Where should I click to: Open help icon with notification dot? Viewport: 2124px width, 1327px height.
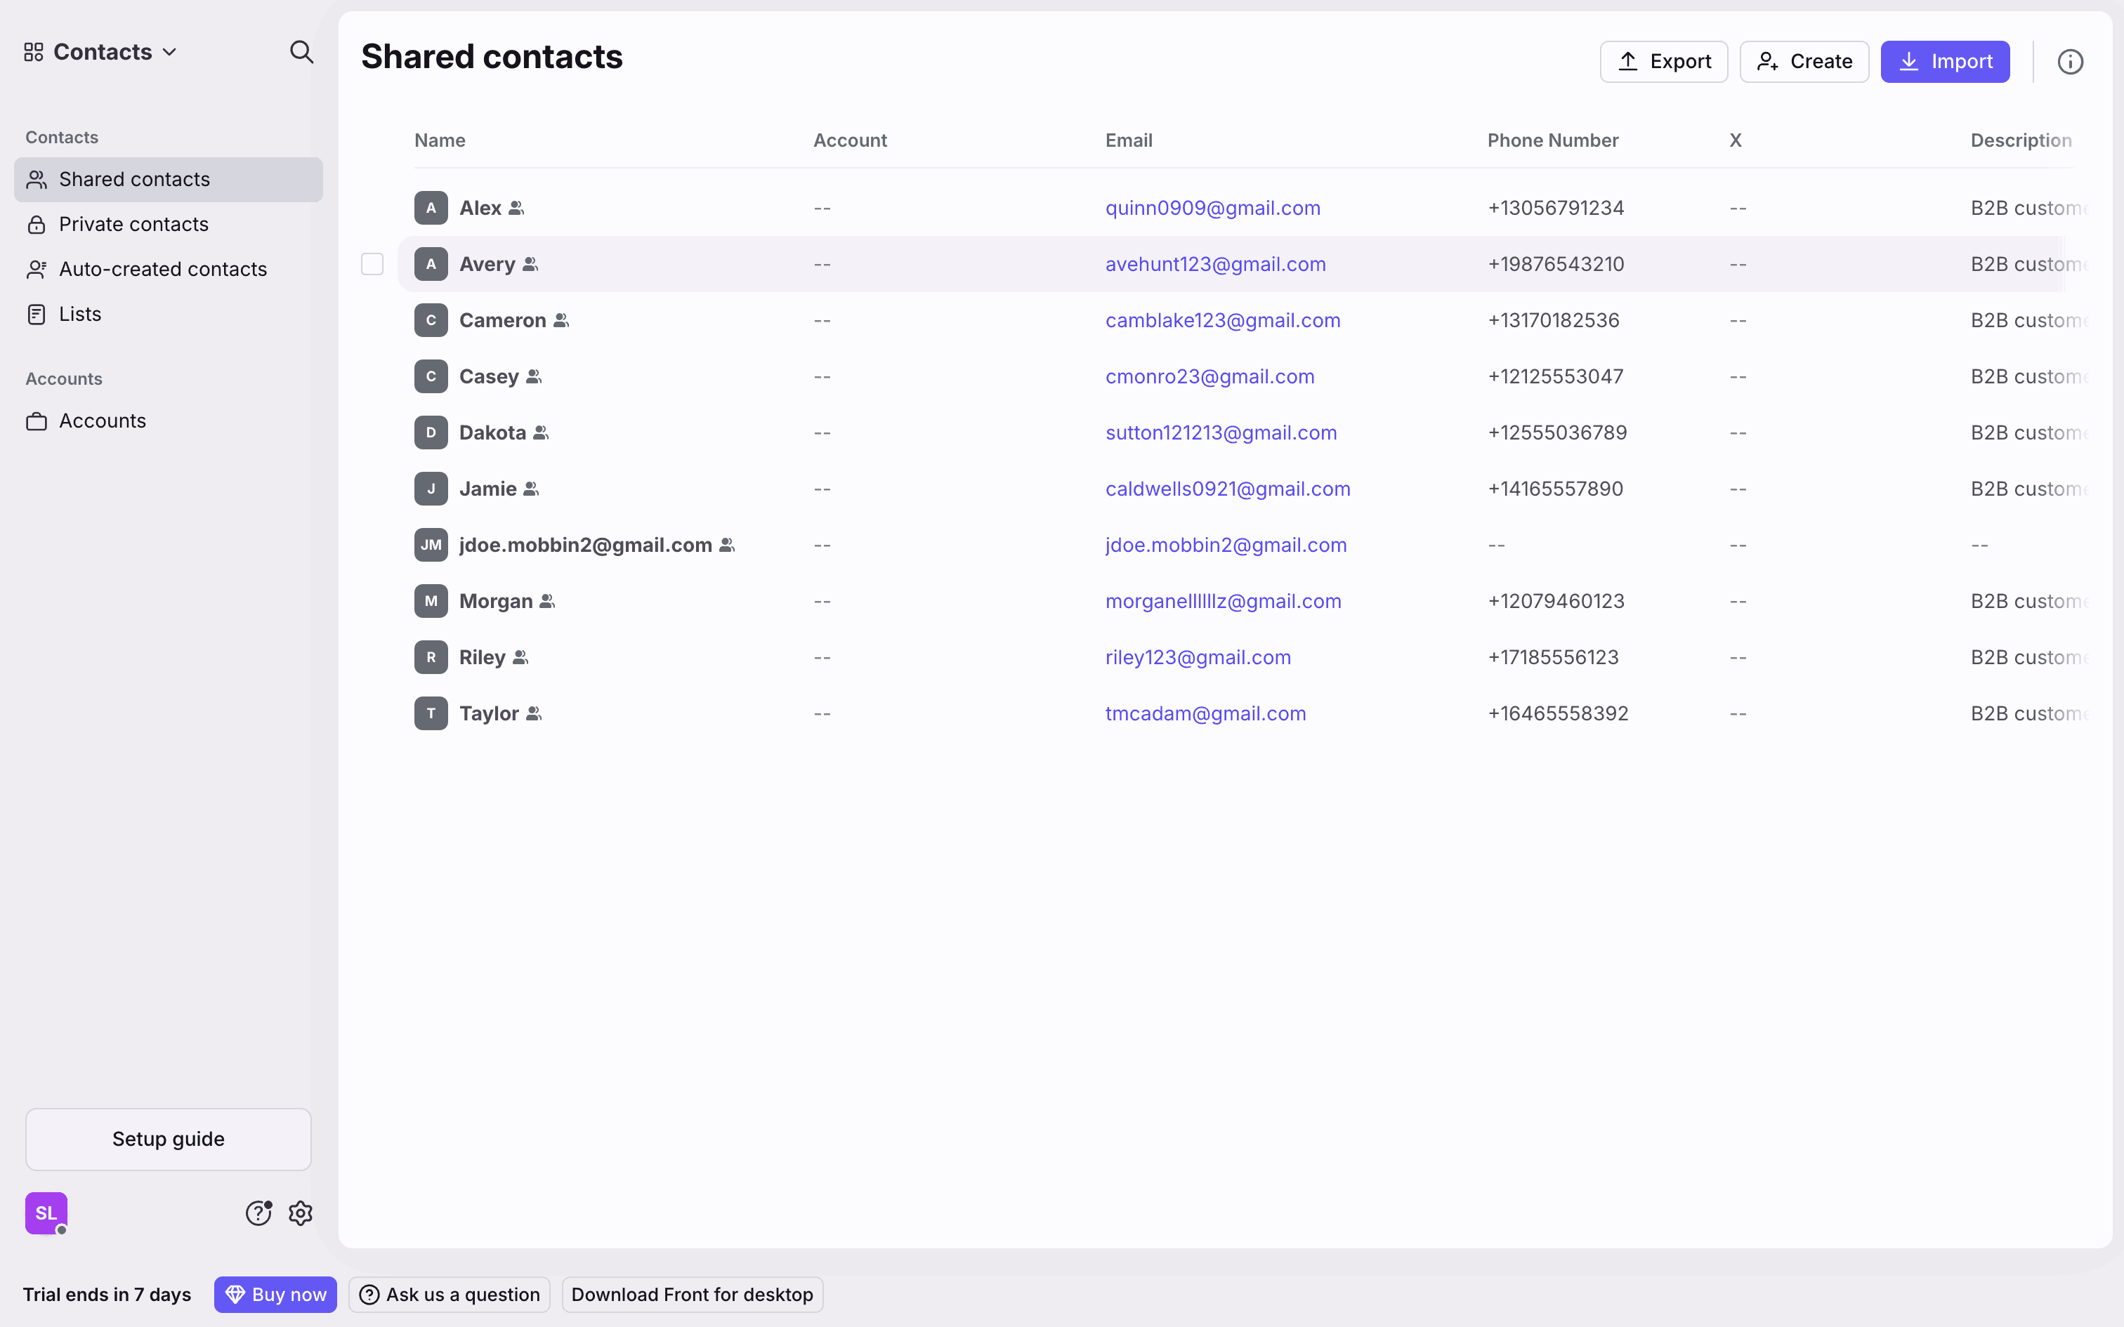[x=258, y=1213]
